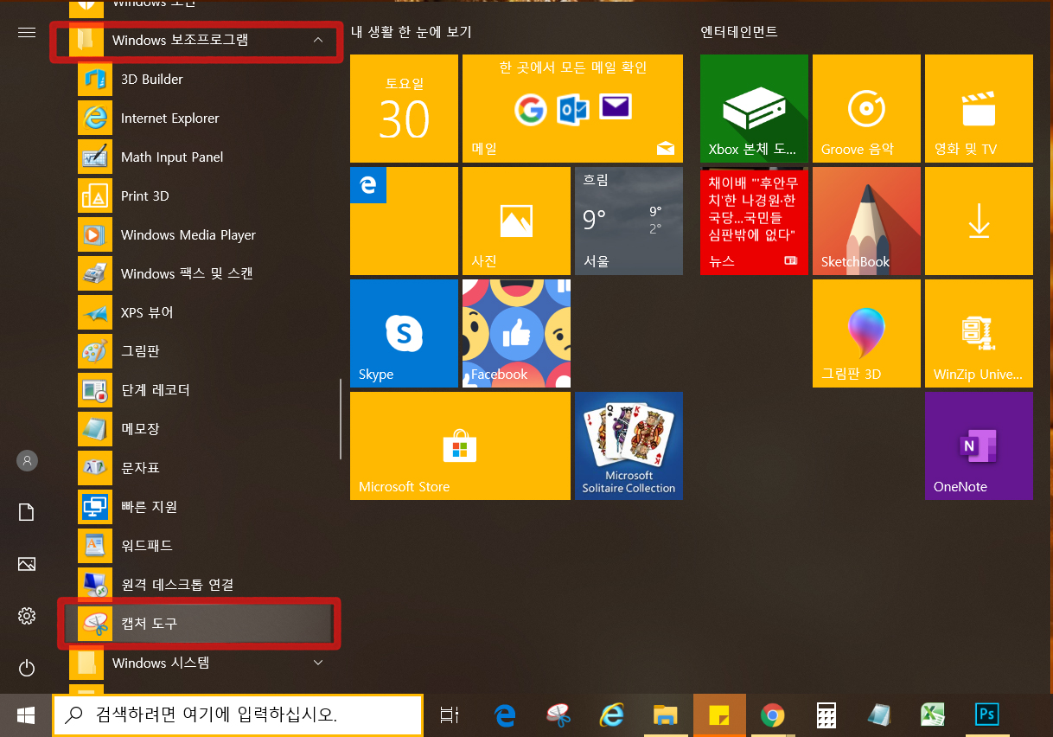
Task: Open the Groove 음악 tile
Action: click(x=866, y=108)
